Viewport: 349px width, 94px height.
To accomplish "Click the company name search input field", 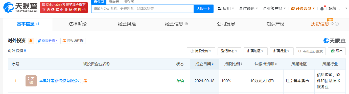I will [x=143, y=9].
